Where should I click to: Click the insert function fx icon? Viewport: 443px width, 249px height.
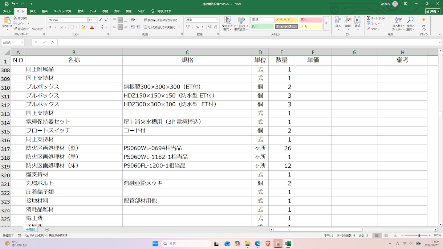click(52, 42)
